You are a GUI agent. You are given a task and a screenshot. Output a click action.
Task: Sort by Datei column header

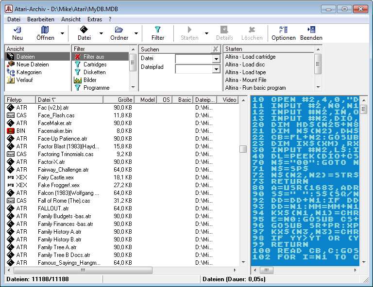[69, 100]
